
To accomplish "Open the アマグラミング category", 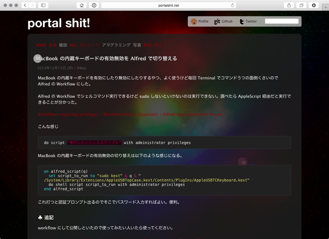I will 116,45.
